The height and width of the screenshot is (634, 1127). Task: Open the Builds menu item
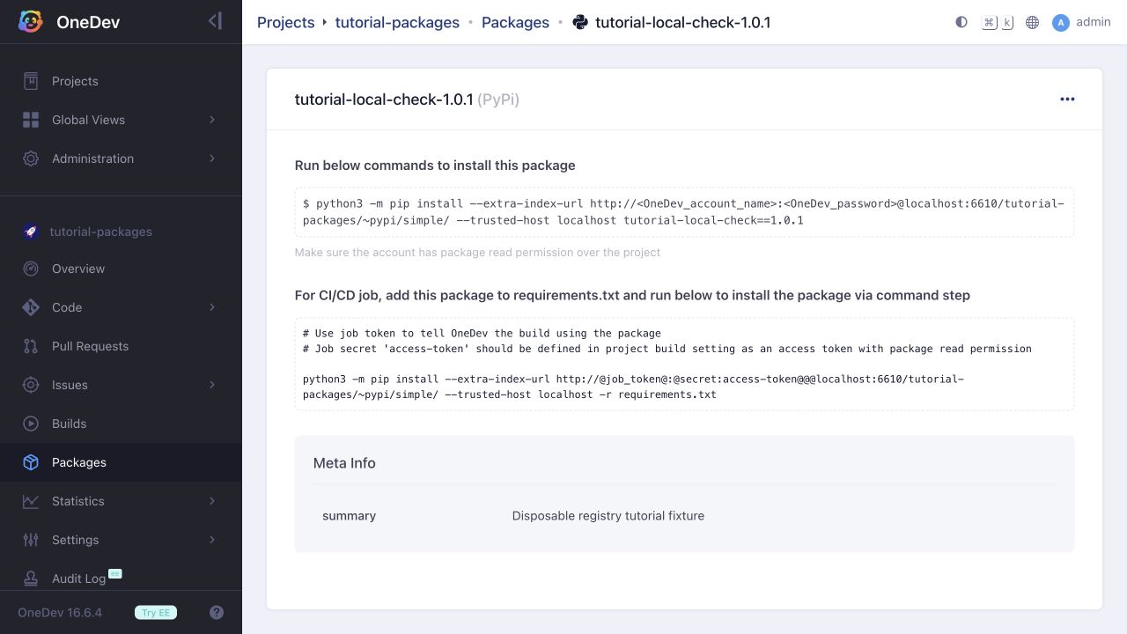pos(121,424)
